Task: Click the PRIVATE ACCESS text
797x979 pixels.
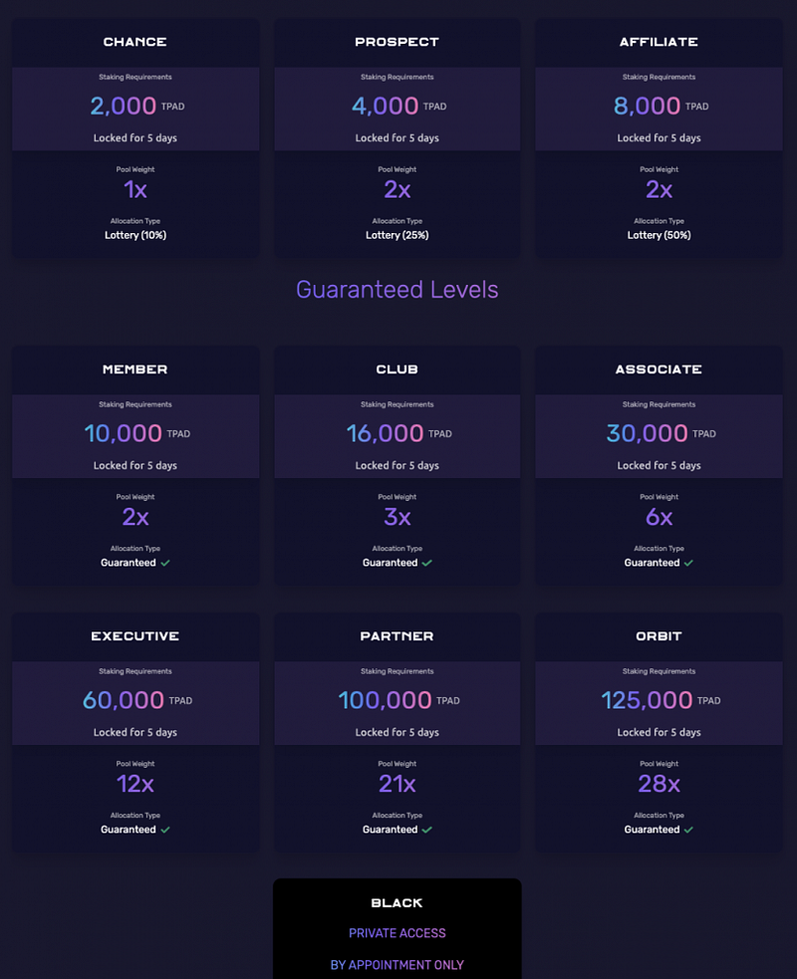Action: (398, 933)
